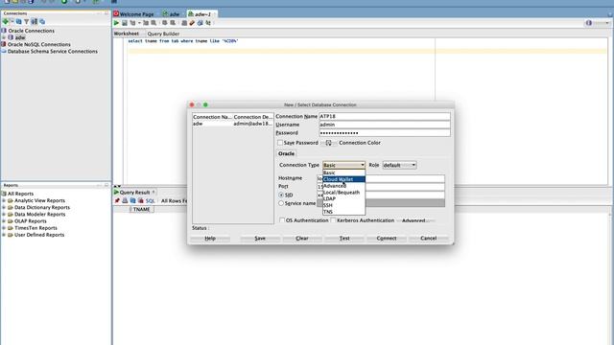Enable the OS Authentication checkbox

[x=282, y=220]
